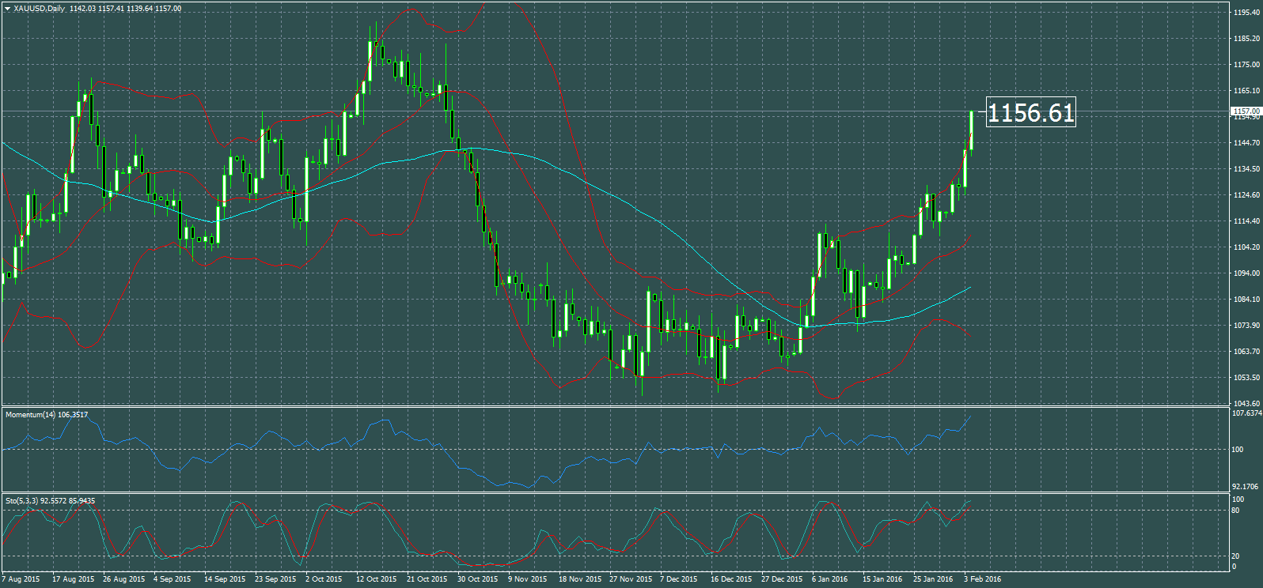This screenshot has width=1263, height=588.
Task: Click the large 1156.61 price label
Action: click(1030, 113)
